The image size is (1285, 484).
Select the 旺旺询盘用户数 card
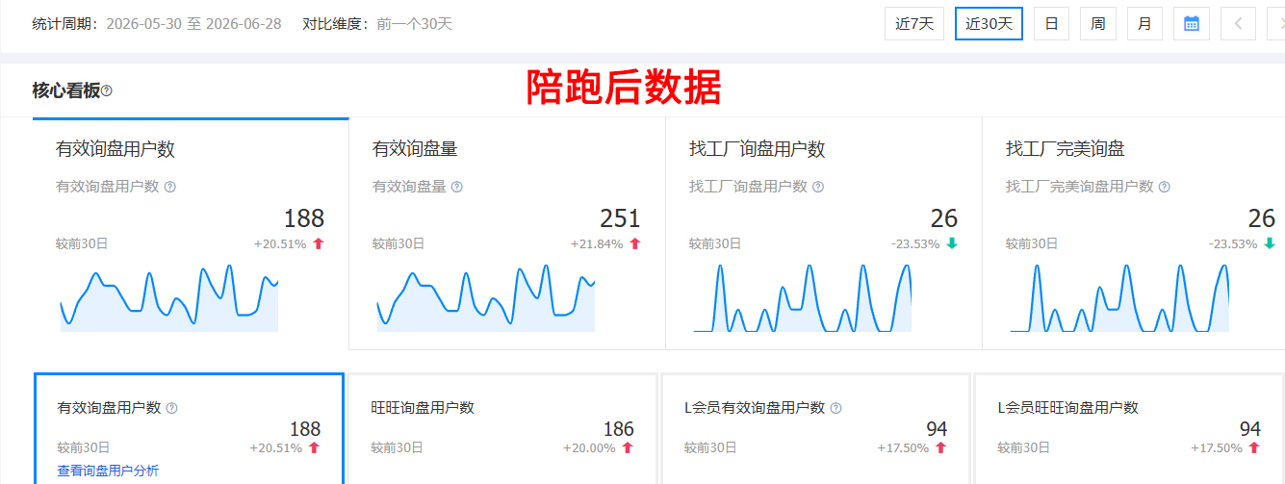(x=502, y=429)
